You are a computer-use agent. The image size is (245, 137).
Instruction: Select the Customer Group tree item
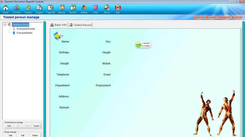click(20, 25)
